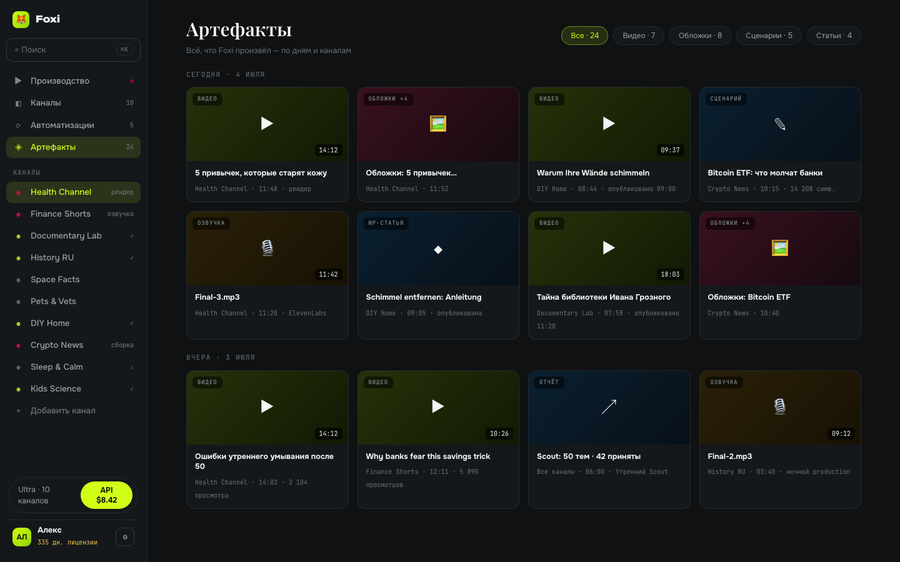
Task: Play Why banks fear this savings trick
Action: (x=438, y=407)
